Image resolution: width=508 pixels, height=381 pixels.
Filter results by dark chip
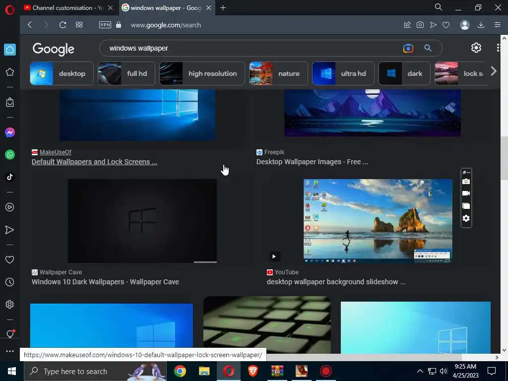click(404, 73)
